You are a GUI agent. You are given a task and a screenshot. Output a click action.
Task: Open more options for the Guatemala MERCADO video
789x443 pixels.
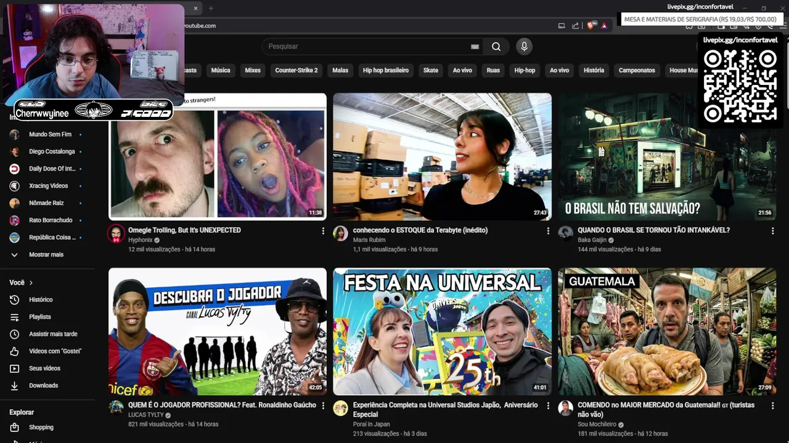[772, 405]
